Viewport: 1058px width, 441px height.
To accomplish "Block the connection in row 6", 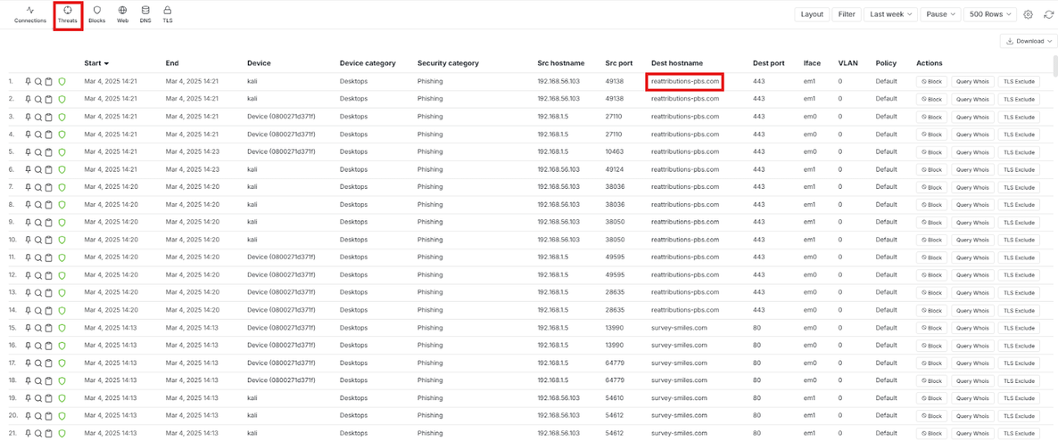I will coord(932,169).
